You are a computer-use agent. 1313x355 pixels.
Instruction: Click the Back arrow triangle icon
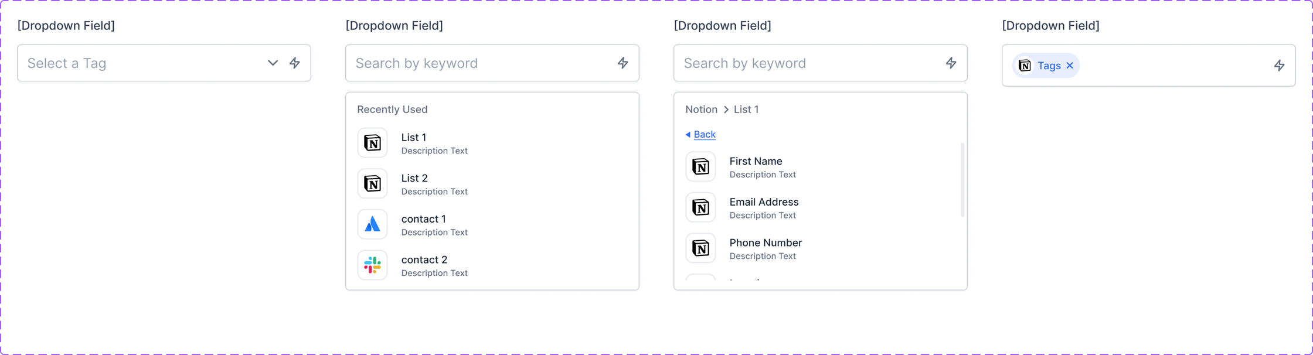(x=688, y=135)
